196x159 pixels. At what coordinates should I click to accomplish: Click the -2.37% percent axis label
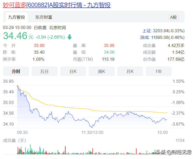click(178, 113)
